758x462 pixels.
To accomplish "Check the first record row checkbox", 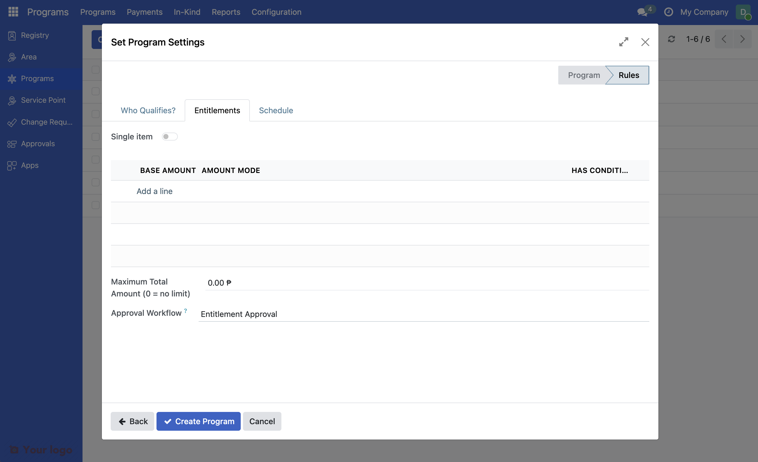I will (95, 70).
